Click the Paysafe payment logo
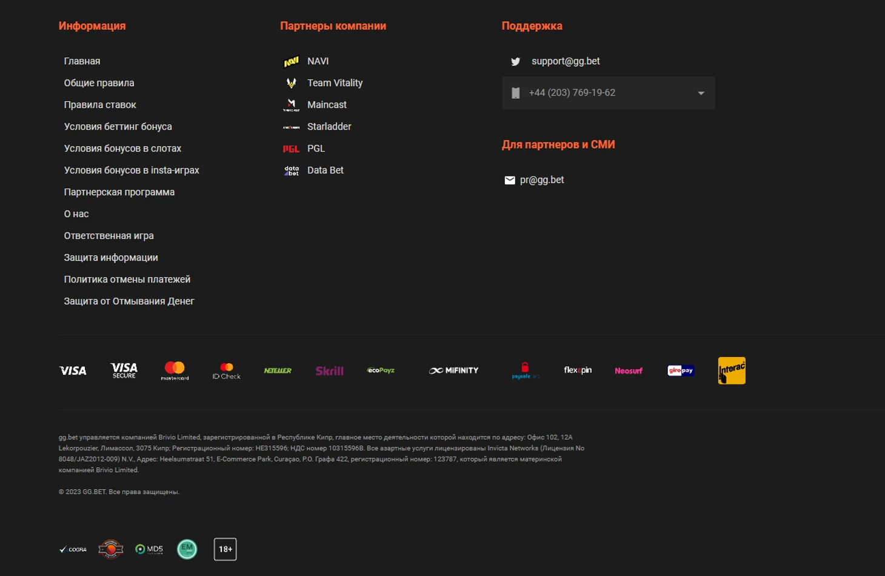885x576 pixels. 525,370
